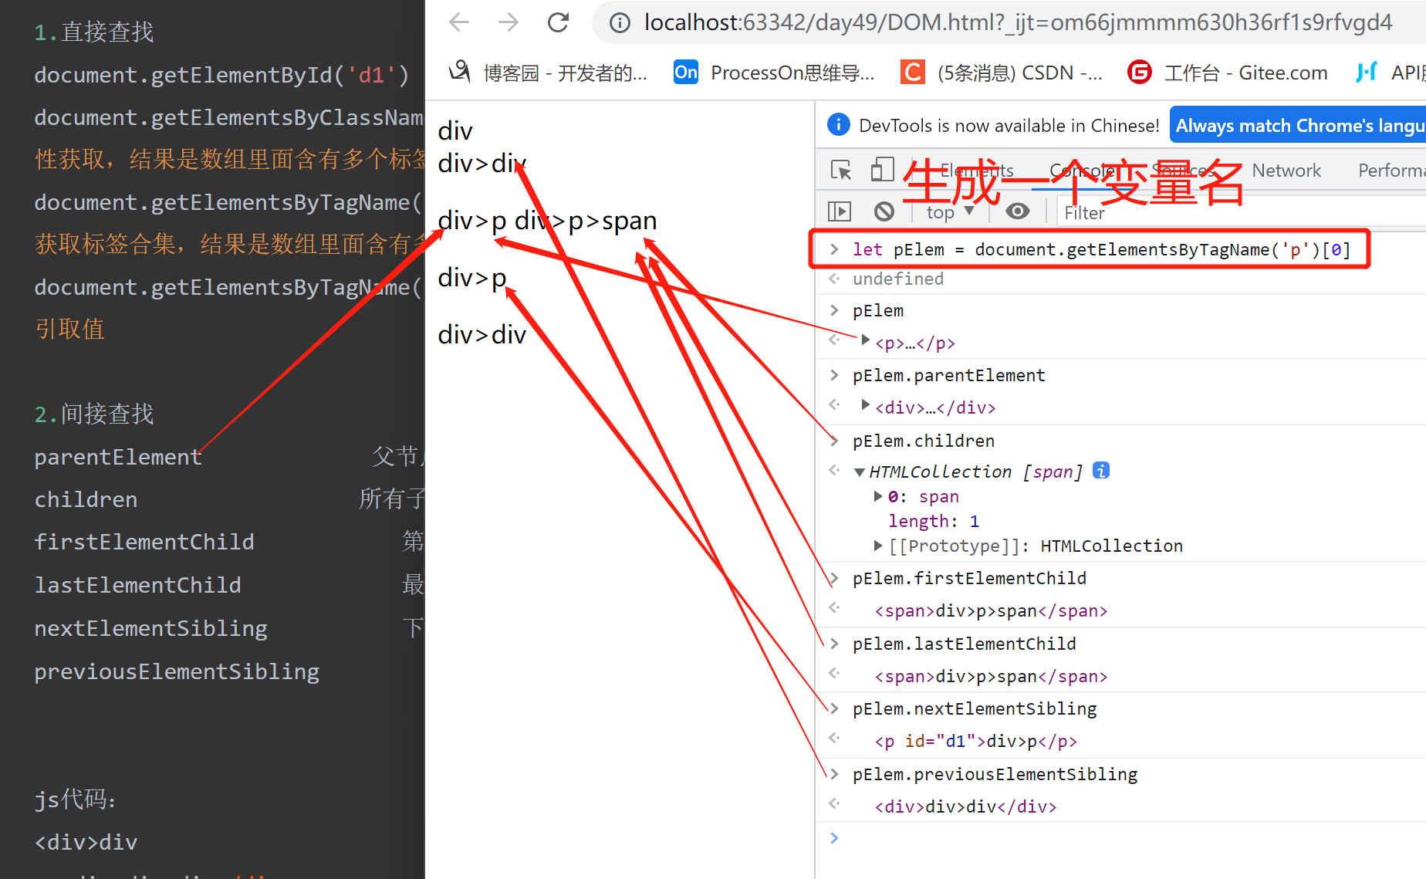The height and width of the screenshot is (879, 1426).
Task: Click pElem.children console entry
Action: pyautogui.click(x=924, y=441)
